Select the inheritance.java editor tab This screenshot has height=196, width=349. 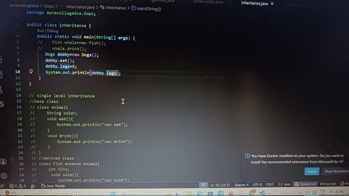(254, 3)
